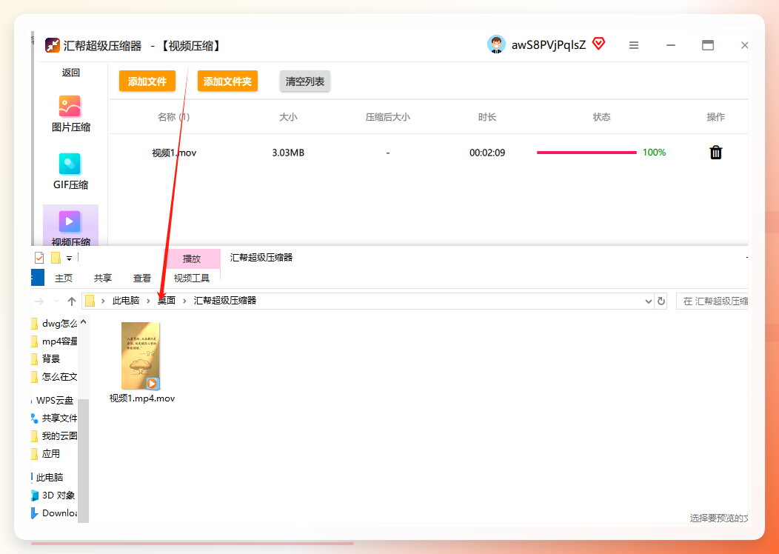The width and height of the screenshot is (779, 554).
Task: Click the username awS8PVjPqlsZ
Action: point(549,45)
